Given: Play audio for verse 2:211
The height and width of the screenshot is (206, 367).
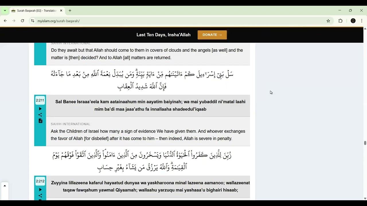Looking at the screenshot, I should 40,109.
